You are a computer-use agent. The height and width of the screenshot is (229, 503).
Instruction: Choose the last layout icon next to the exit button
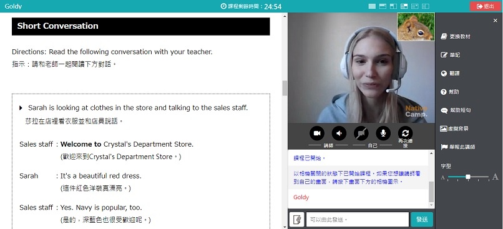click(x=426, y=6)
